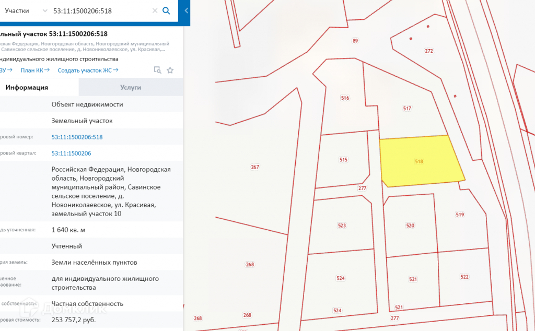The height and width of the screenshot is (331, 535).
Task: Open the Создать участок ЖС link
Action: pyautogui.click(x=88, y=70)
